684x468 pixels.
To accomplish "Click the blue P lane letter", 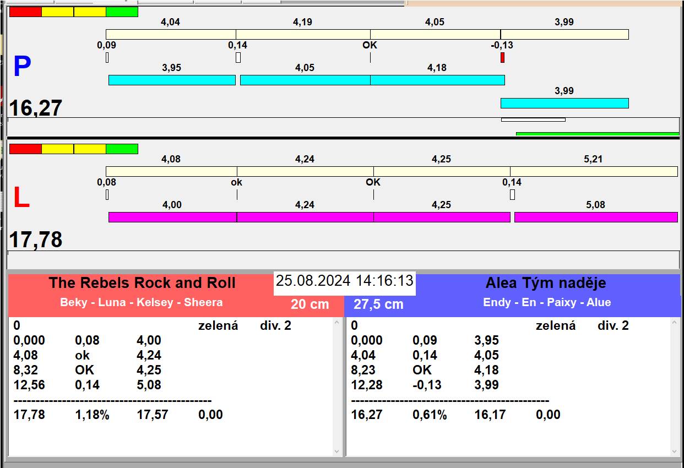I will coord(22,67).
